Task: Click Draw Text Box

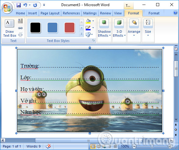Action: pyautogui.click(x=9, y=28)
